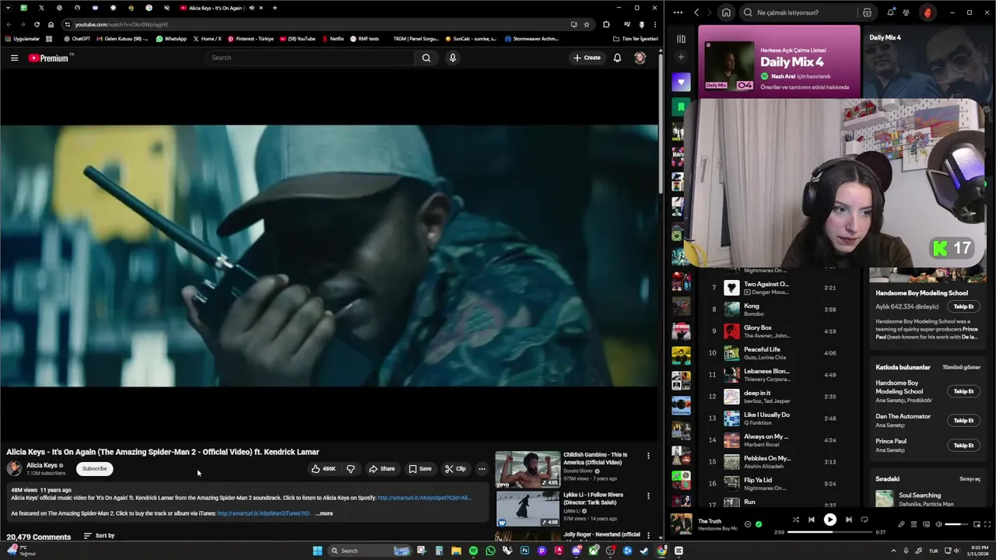Screen dimensions: 996x560
Task: Open ChatGPT bookmark
Action: (x=77, y=39)
